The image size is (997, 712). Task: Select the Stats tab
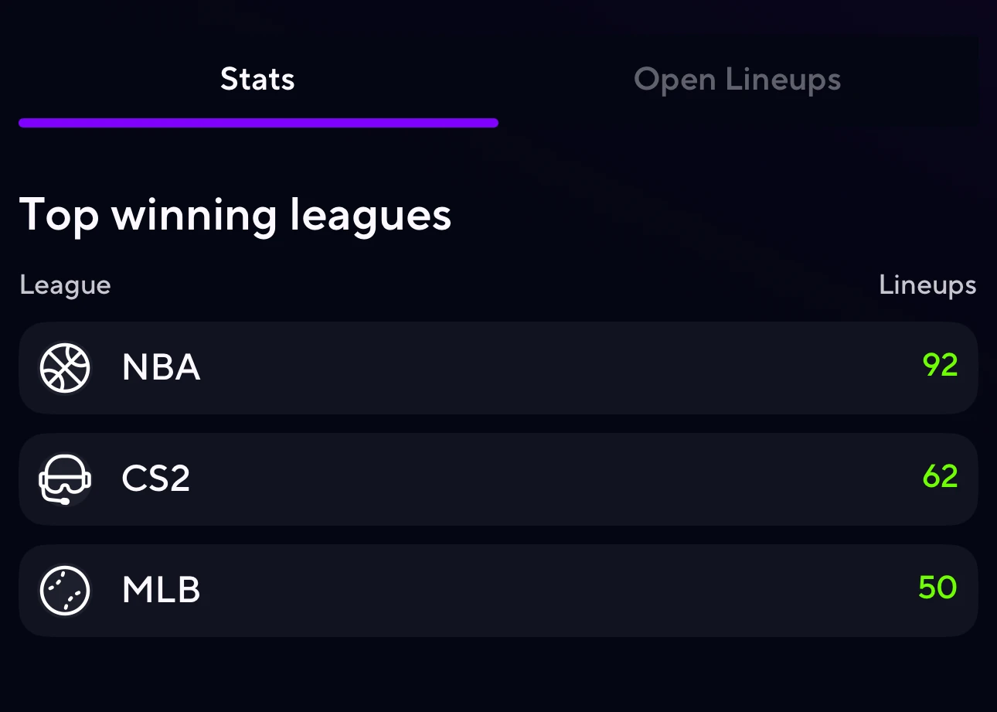[x=257, y=80]
